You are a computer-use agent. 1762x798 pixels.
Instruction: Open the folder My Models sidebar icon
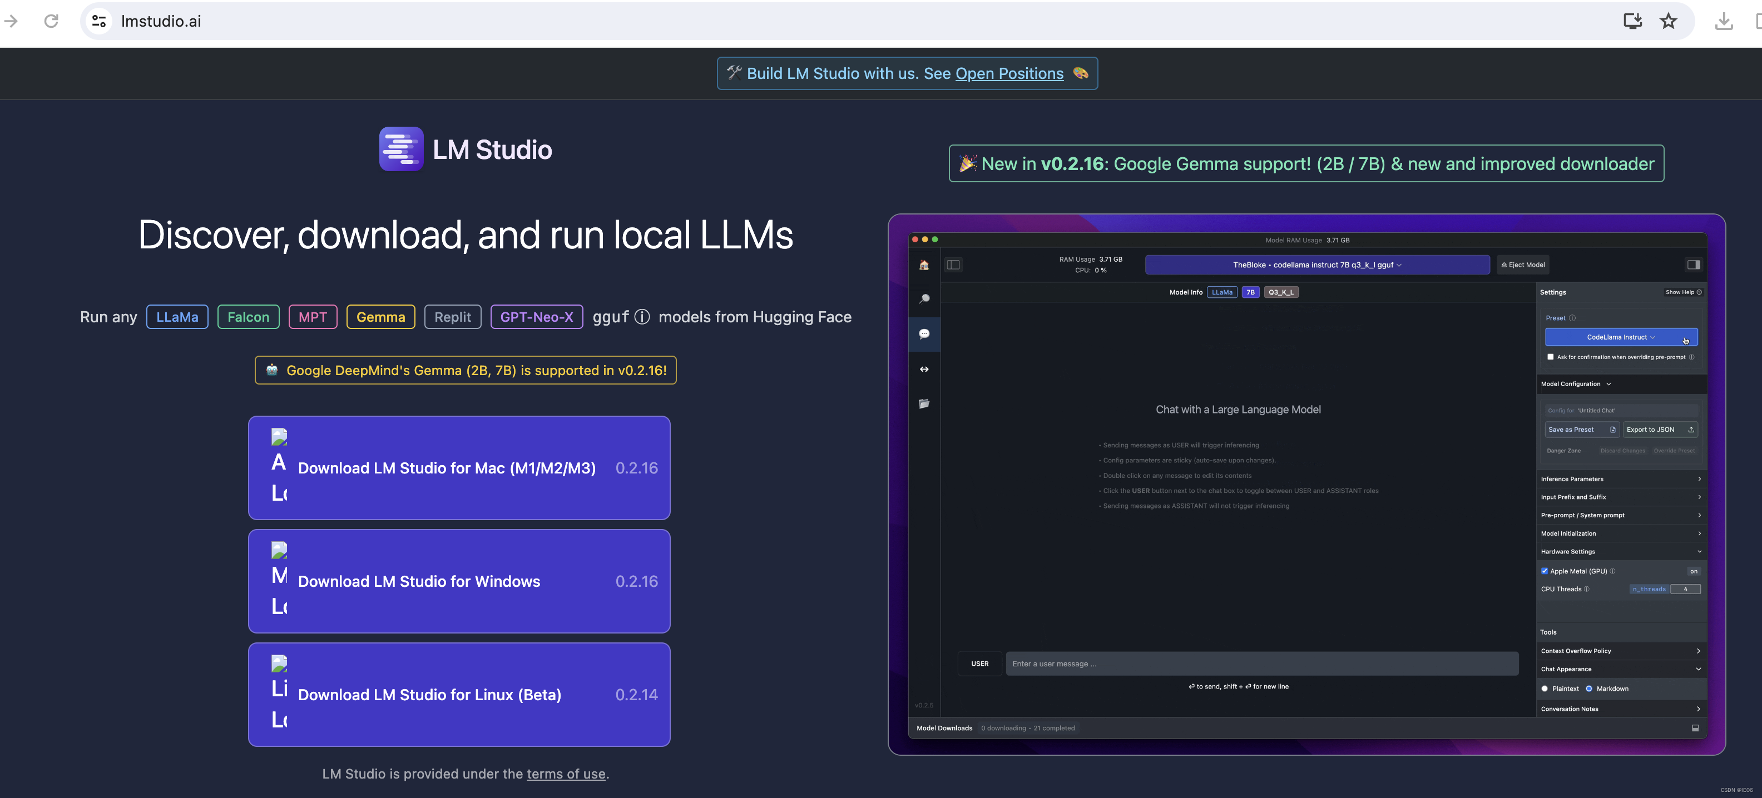click(x=924, y=404)
